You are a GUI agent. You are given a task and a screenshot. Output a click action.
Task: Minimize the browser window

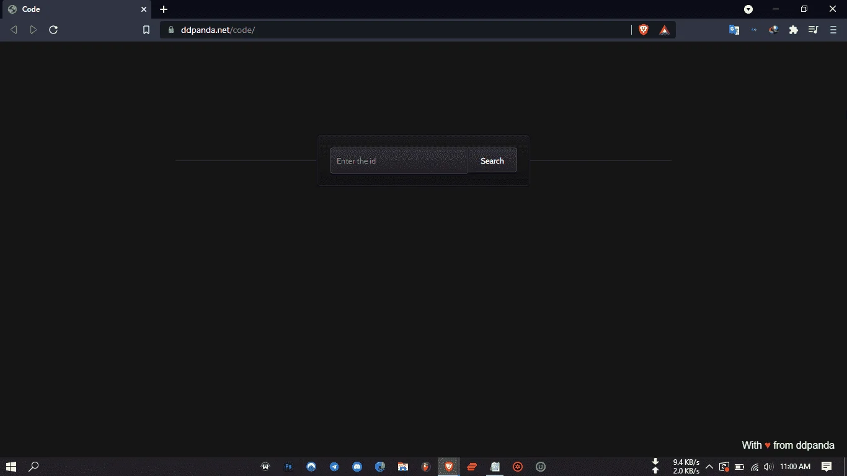coord(776,9)
